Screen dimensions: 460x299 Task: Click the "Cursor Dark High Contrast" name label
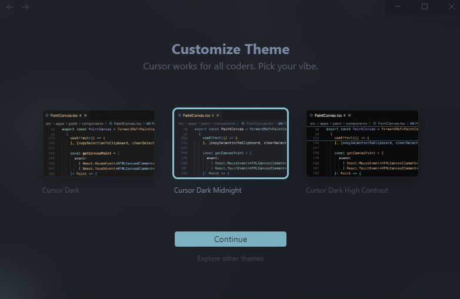pos(346,190)
